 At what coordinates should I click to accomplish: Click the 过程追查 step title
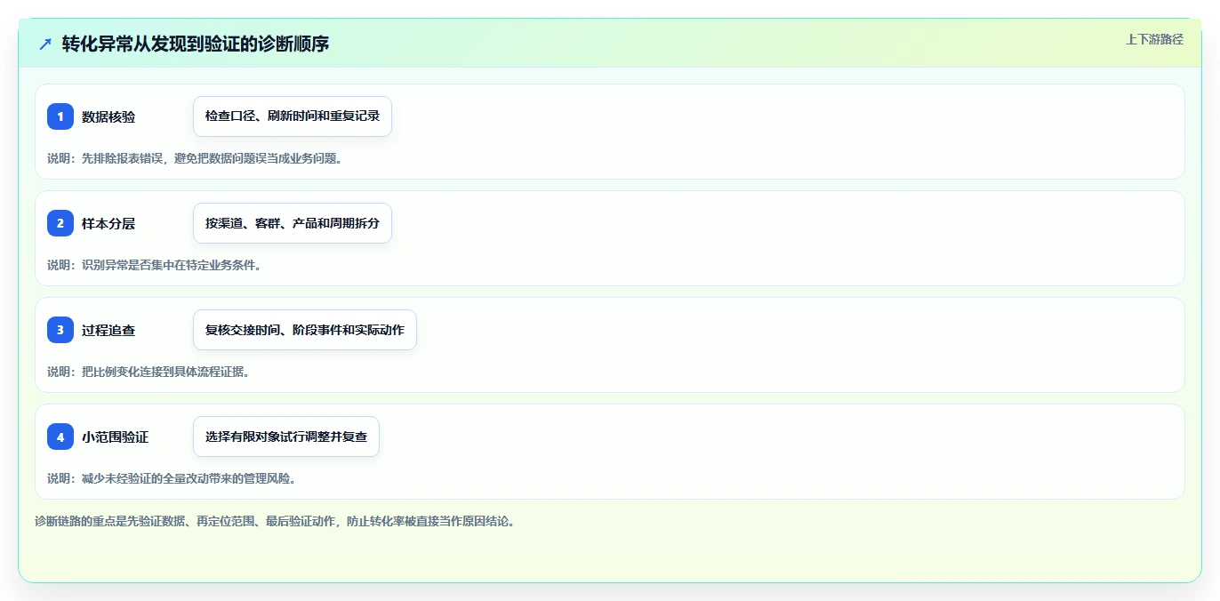(108, 331)
